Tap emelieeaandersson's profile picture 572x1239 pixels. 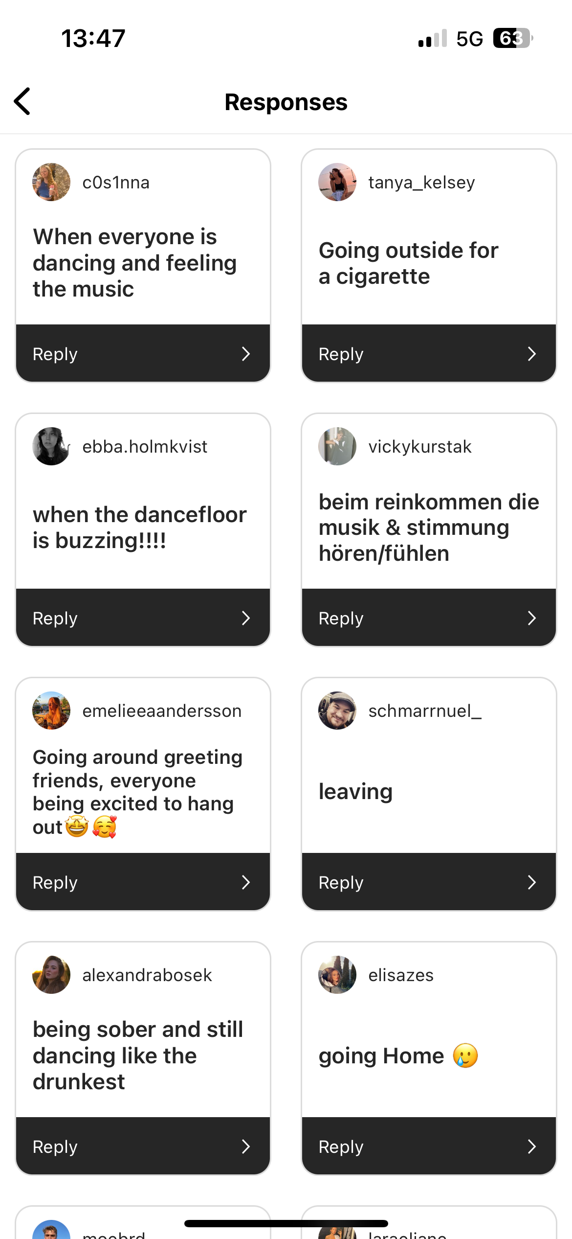click(51, 711)
